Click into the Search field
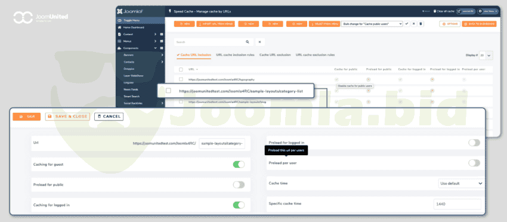The height and width of the screenshot is (222, 507). [209, 42]
